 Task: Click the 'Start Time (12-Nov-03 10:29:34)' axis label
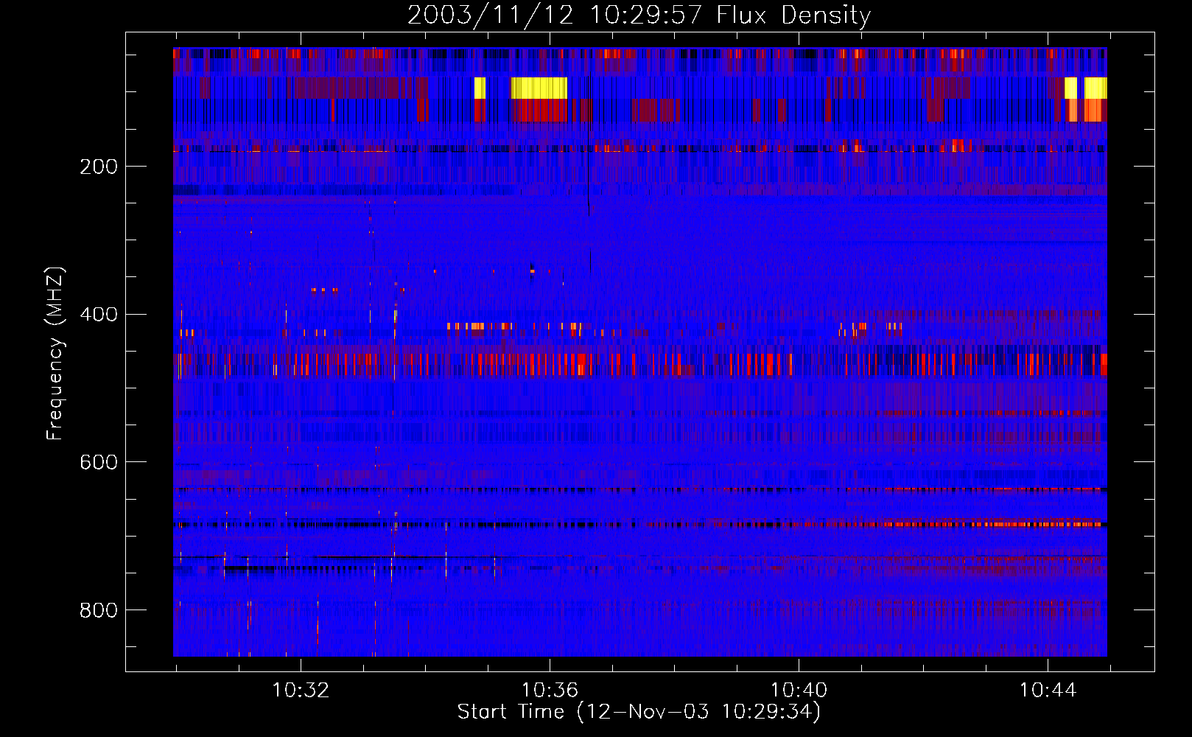coord(639,712)
